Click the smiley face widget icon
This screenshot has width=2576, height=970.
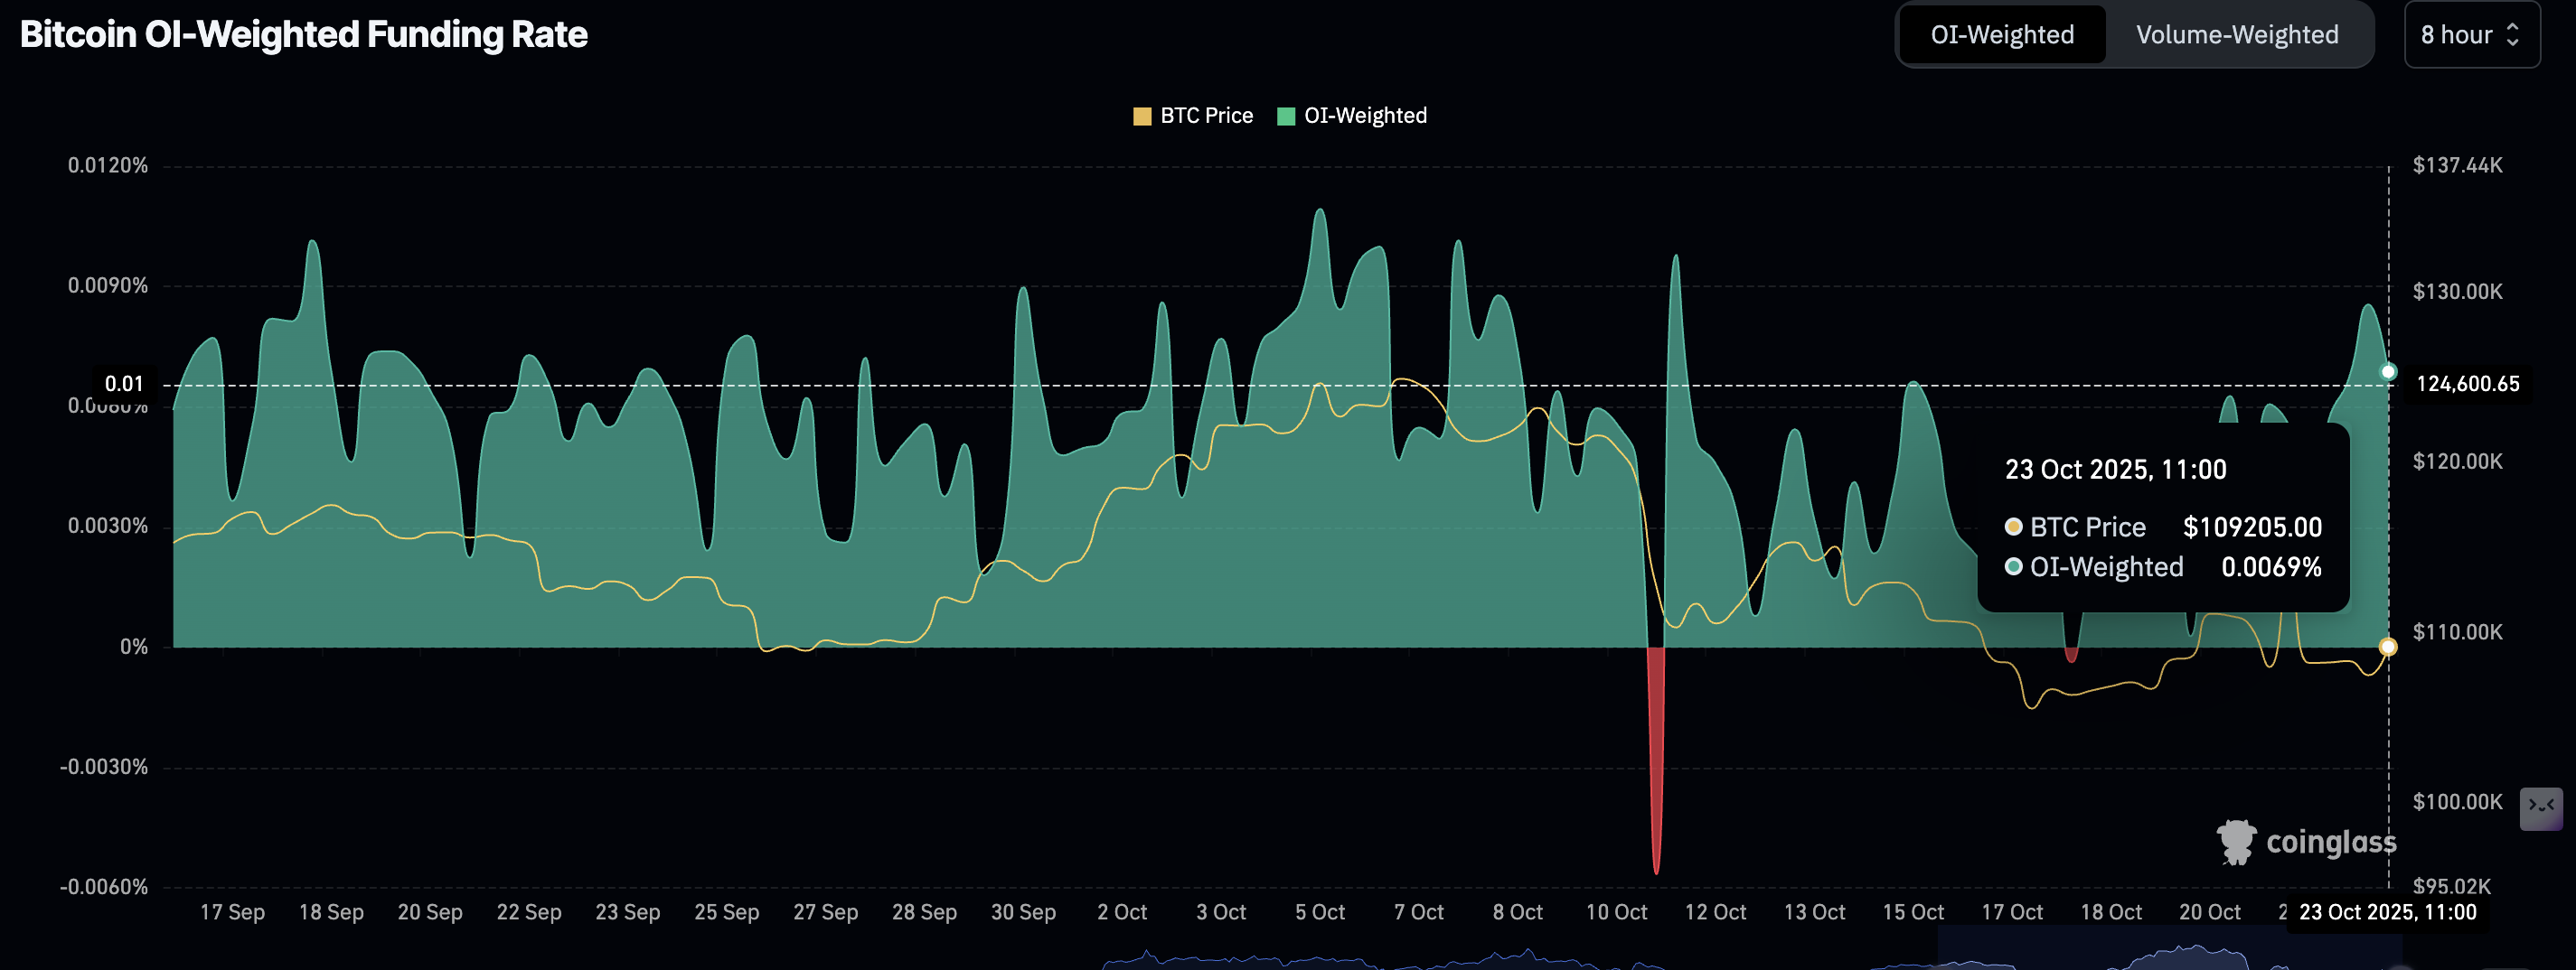point(2540,807)
